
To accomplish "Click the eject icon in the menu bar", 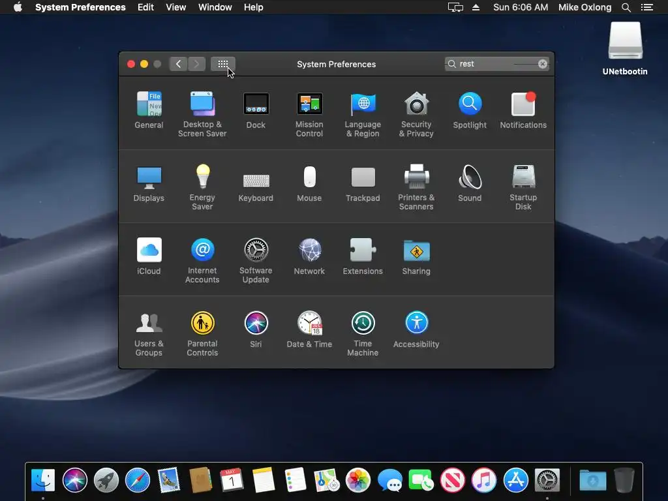I will tap(476, 7).
